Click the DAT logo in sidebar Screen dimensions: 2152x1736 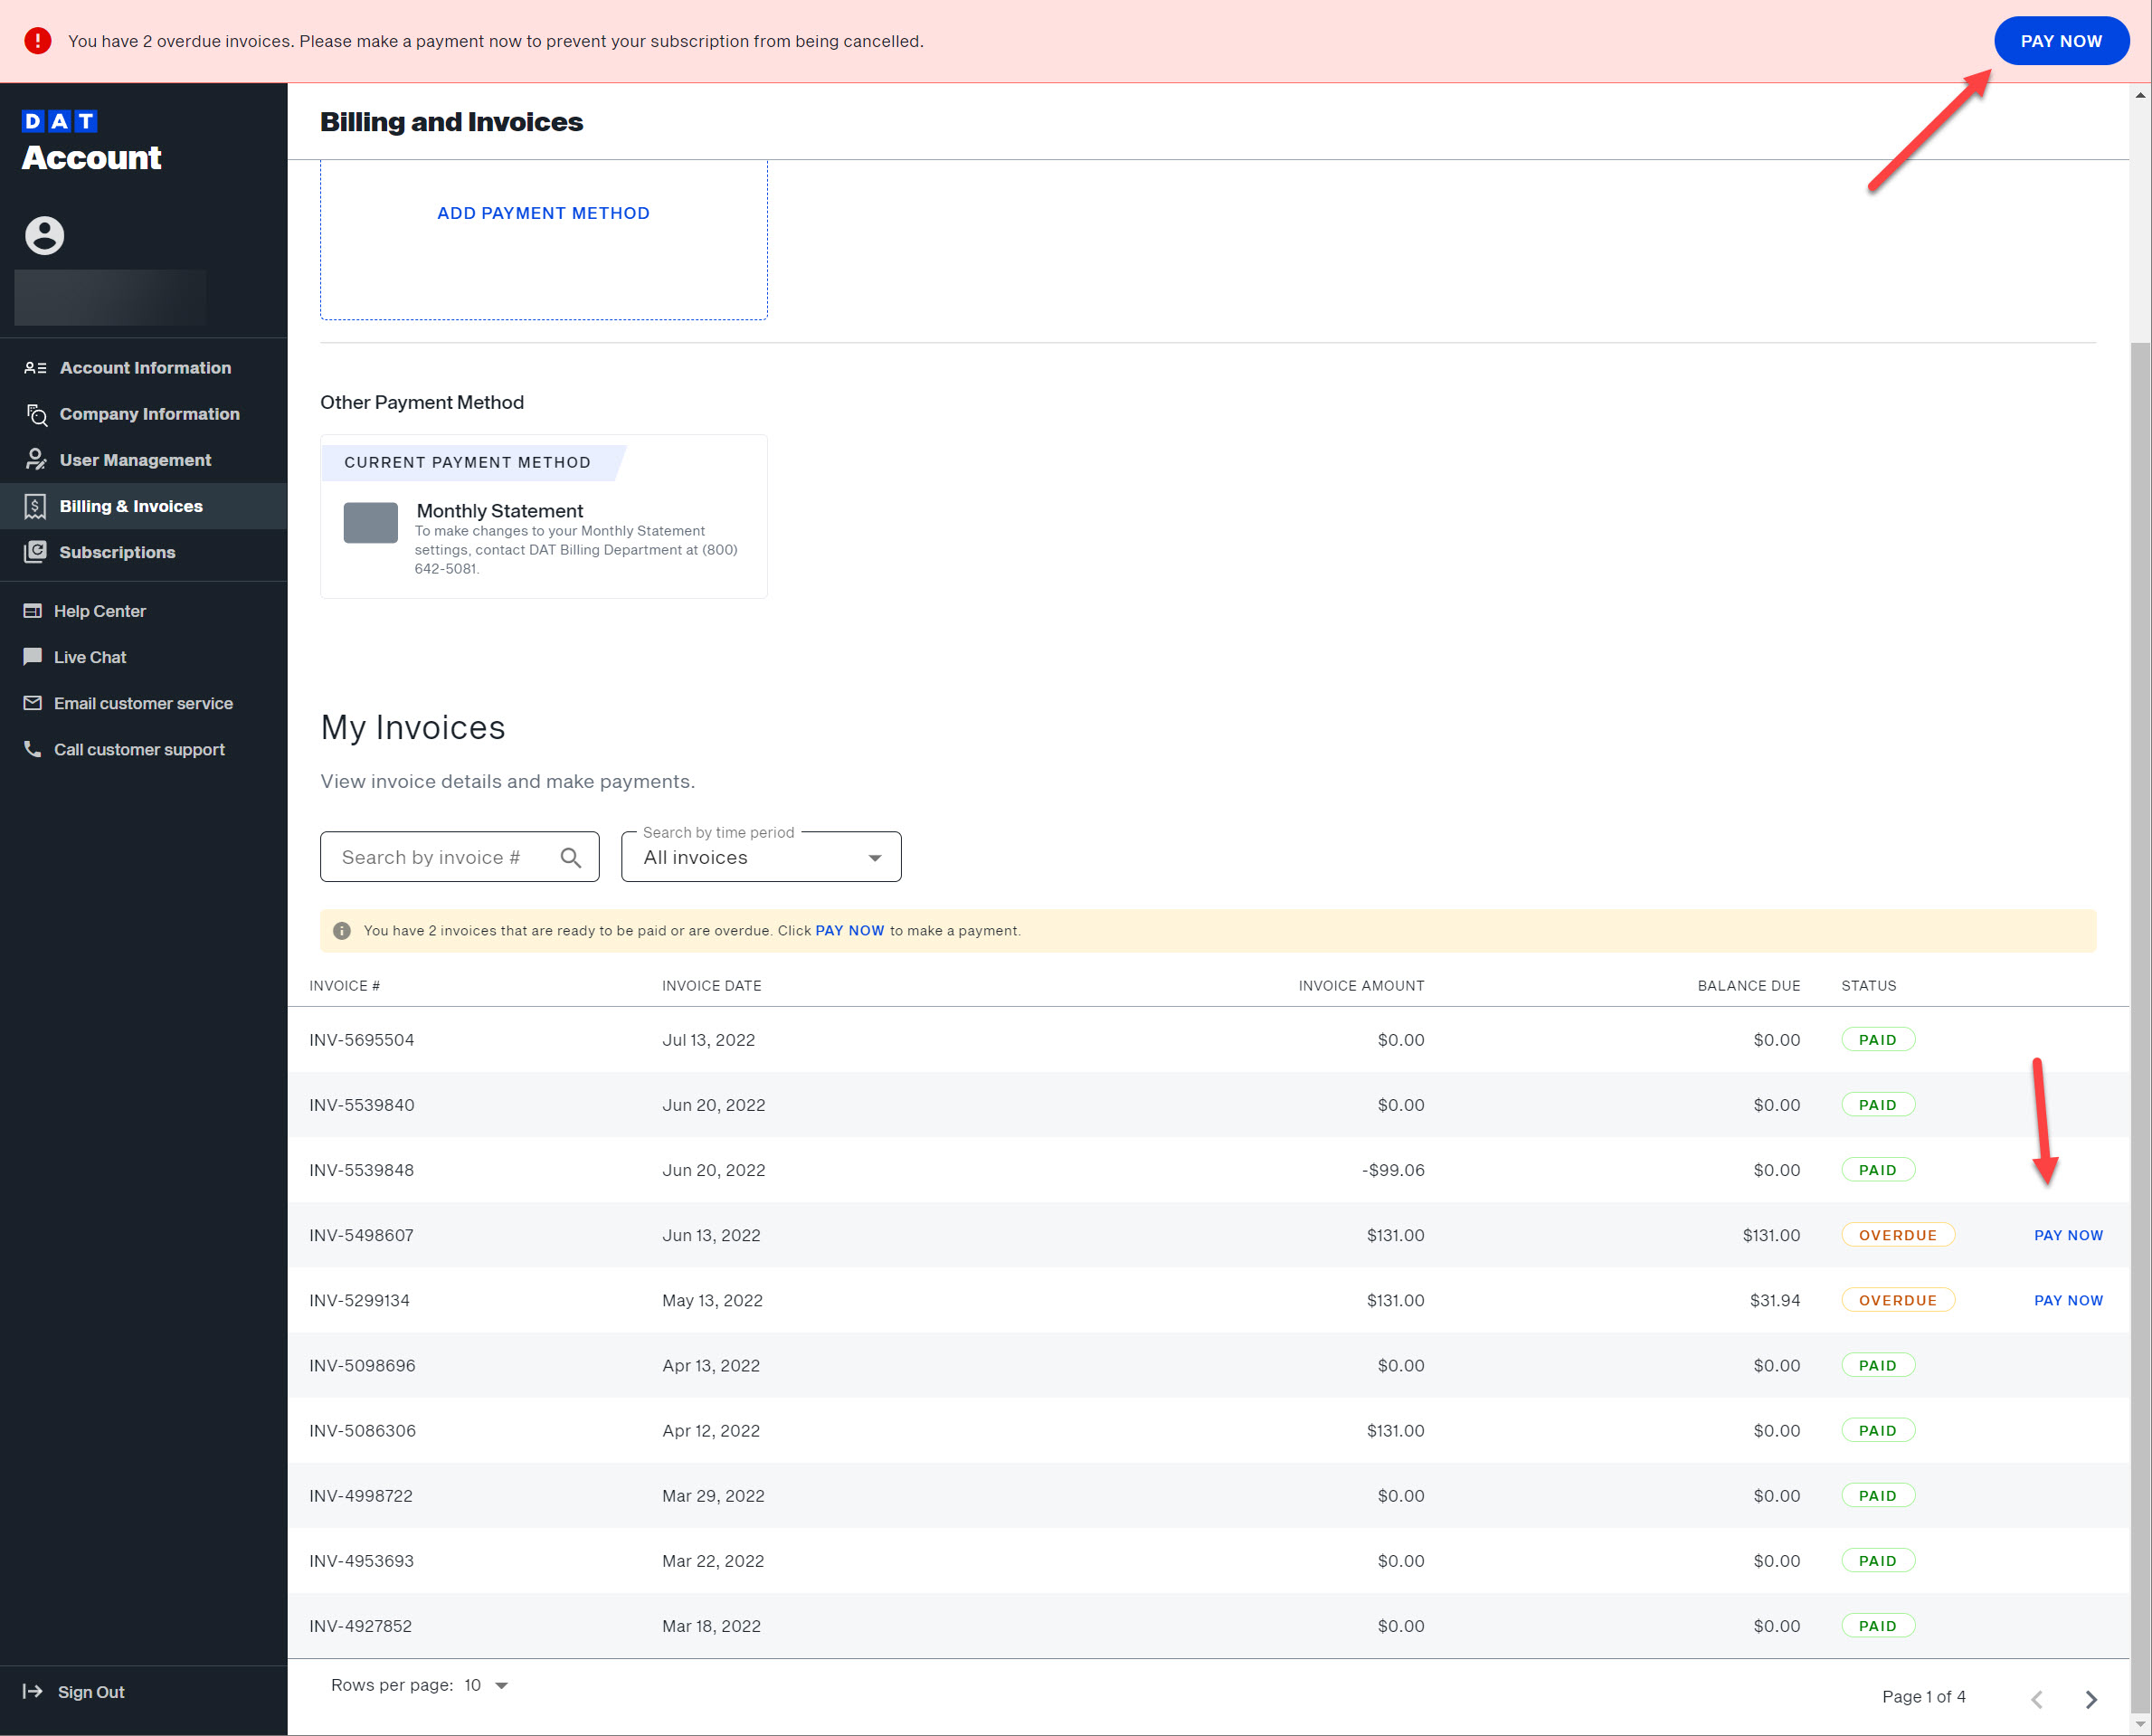59,121
